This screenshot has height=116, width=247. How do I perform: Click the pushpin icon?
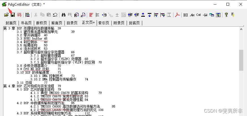pyautogui.click(x=205, y=15)
